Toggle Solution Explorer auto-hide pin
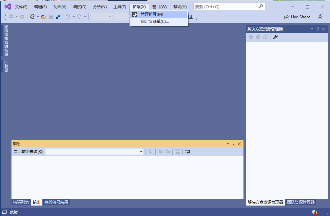This screenshot has width=330, height=216. 318,29
